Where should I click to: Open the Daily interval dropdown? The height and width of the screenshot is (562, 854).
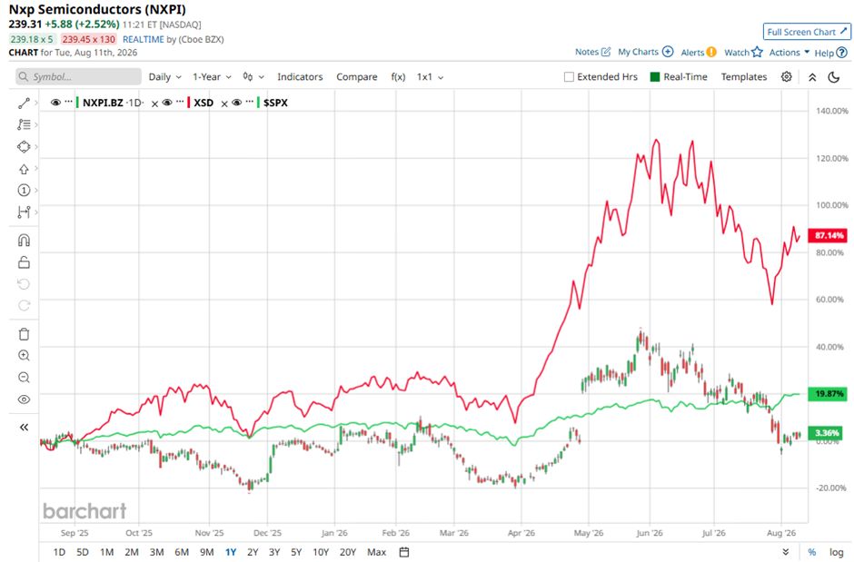[x=165, y=76]
